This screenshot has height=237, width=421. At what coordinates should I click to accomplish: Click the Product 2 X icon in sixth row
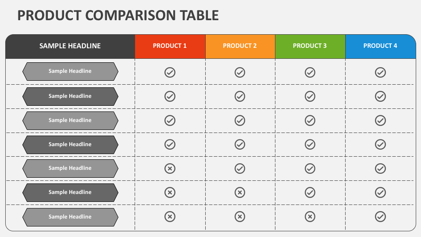[240, 192]
